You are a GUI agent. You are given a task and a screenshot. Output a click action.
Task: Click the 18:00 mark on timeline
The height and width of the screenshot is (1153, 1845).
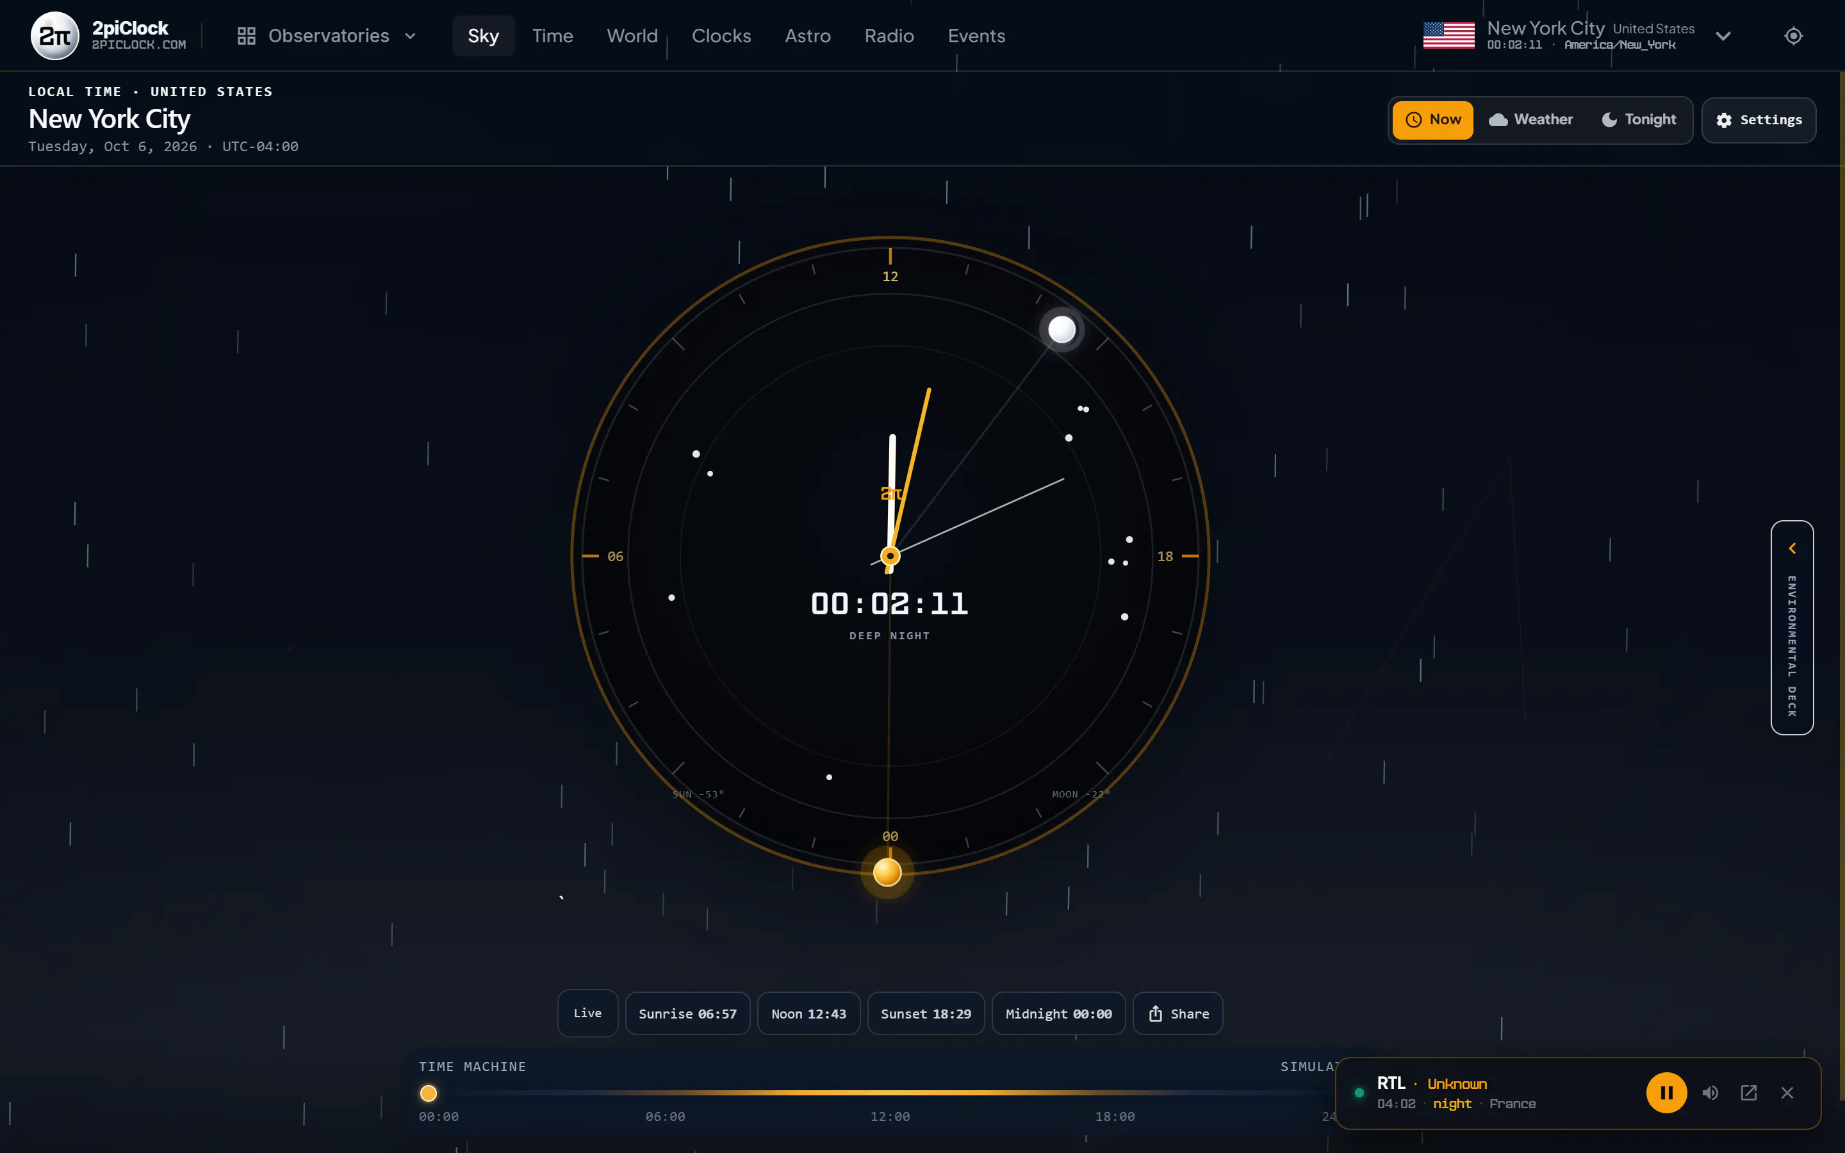click(1115, 1116)
